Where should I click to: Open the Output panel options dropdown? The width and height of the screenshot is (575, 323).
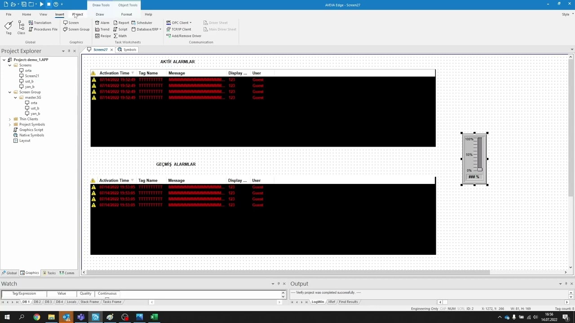560,284
